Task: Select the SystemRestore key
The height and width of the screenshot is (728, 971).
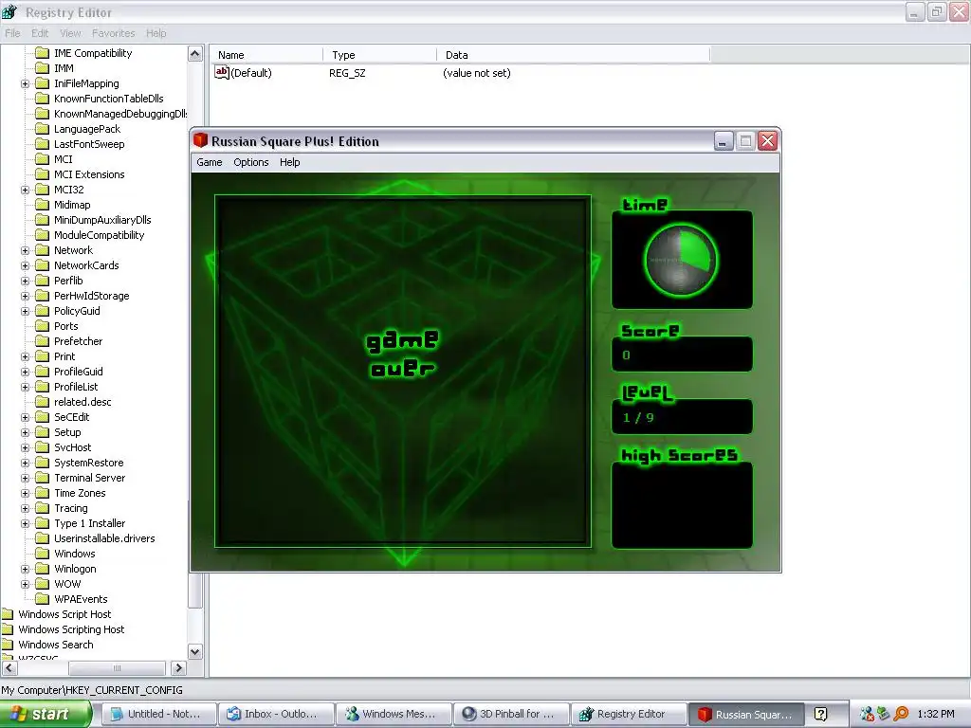Action: click(x=88, y=463)
